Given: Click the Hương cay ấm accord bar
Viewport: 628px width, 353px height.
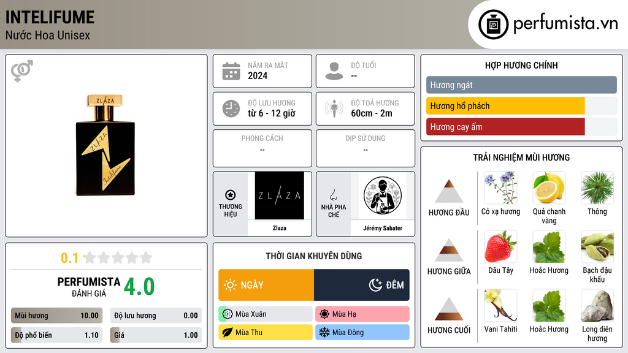Looking at the screenshot, I should click(x=521, y=126).
